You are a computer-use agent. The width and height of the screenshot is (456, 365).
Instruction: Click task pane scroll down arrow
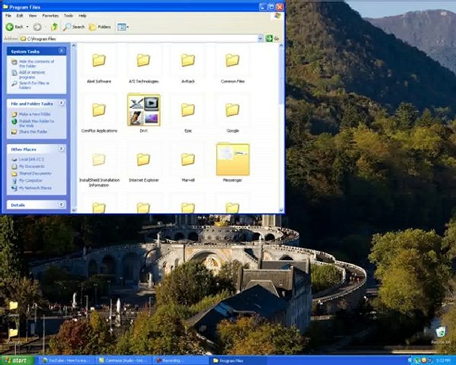pos(74,210)
